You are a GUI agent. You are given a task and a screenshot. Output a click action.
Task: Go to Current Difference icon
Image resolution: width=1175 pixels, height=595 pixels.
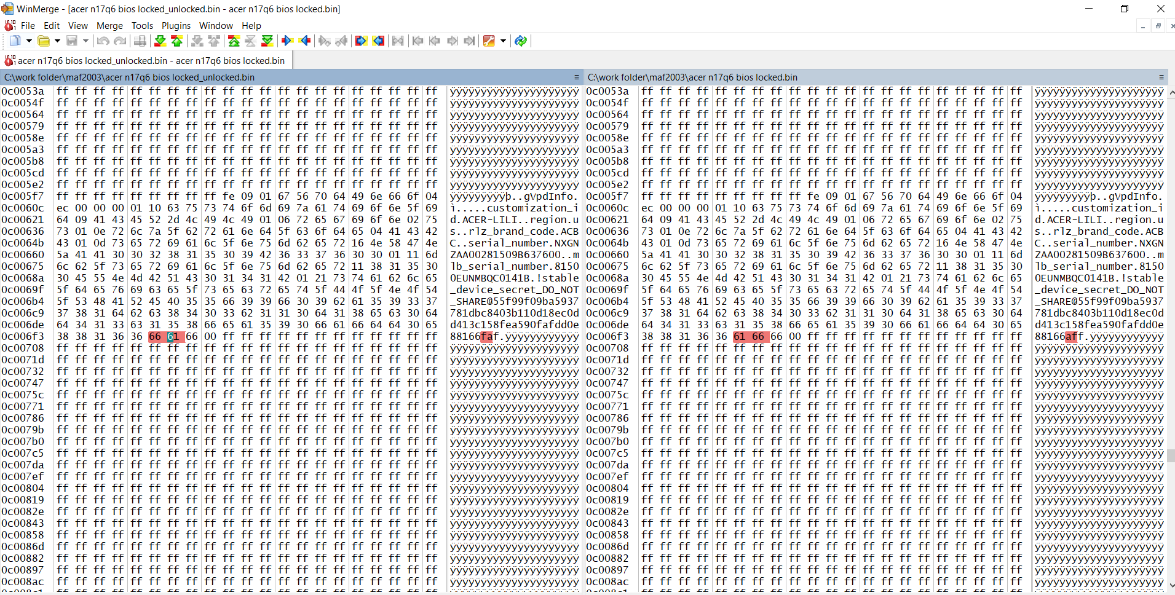tap(250, 41)
